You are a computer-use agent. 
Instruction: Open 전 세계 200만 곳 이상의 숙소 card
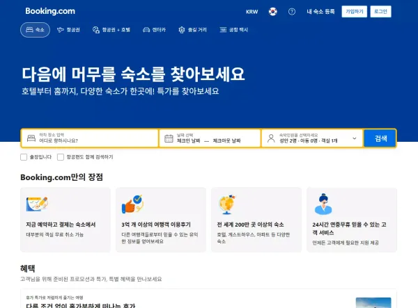point(256,220)
